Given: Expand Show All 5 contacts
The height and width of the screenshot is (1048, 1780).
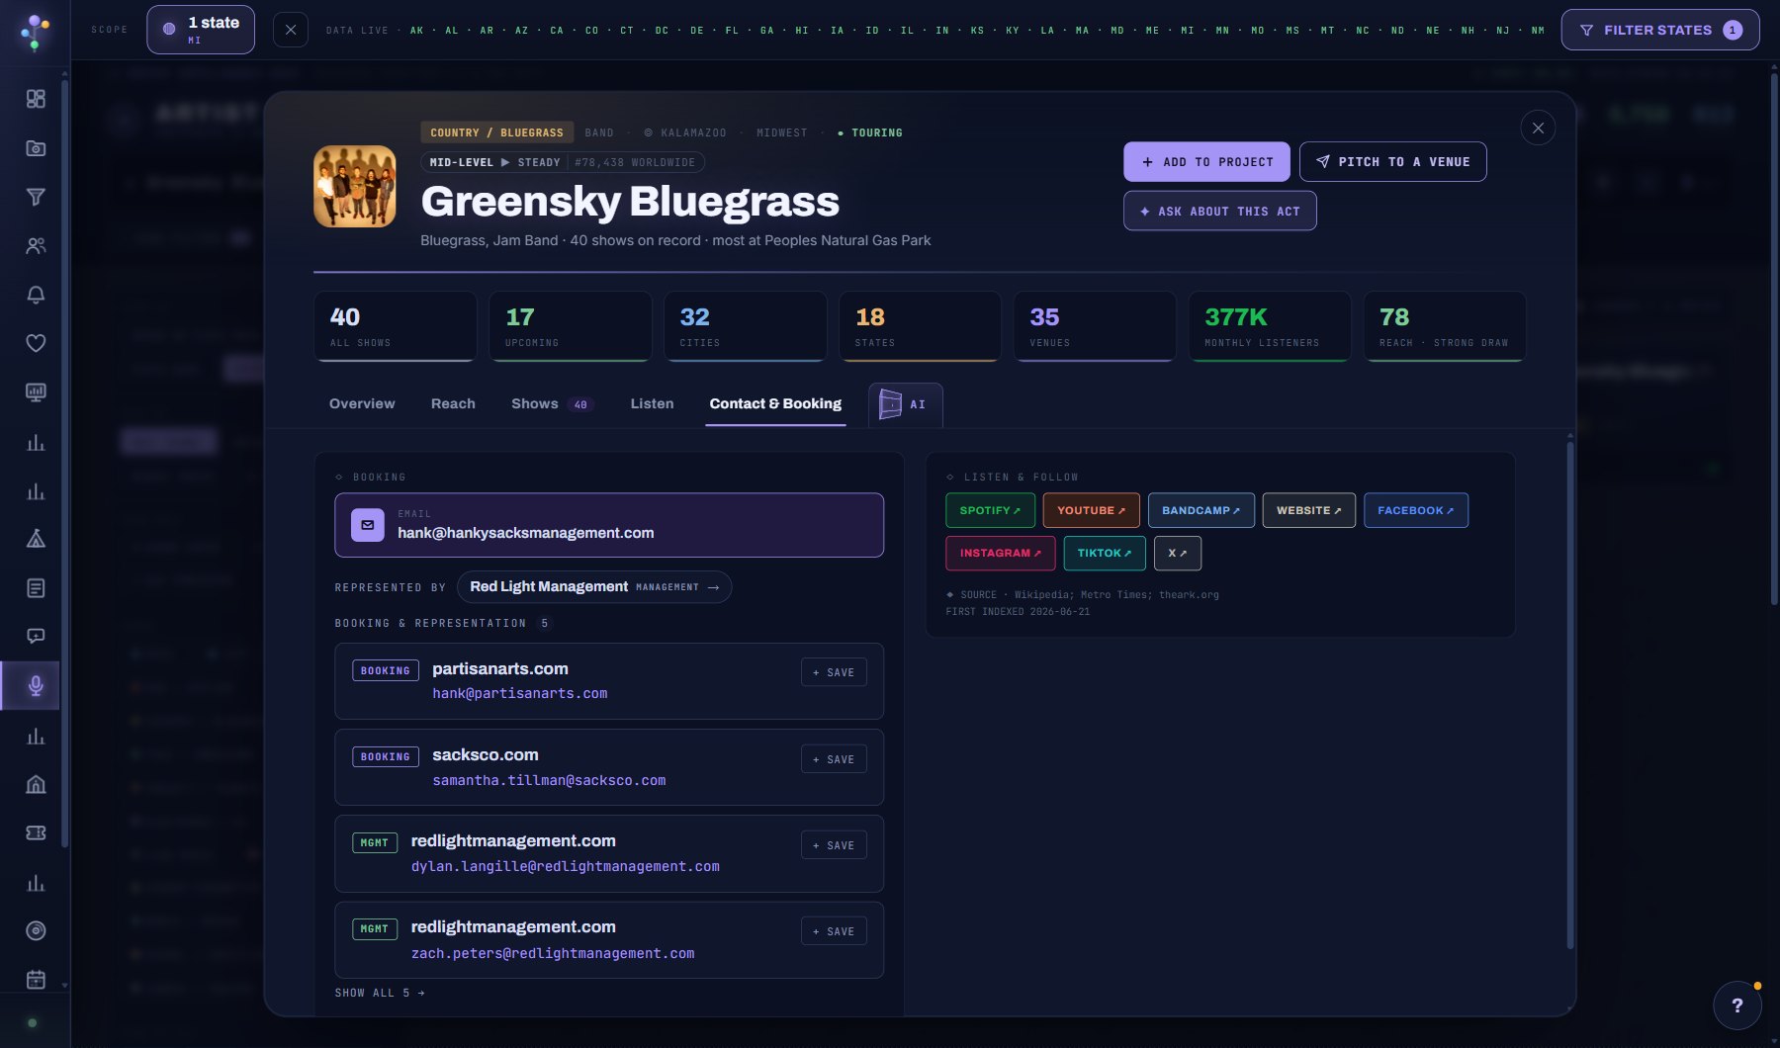Looking at the screenshot, I should [380, 993].
